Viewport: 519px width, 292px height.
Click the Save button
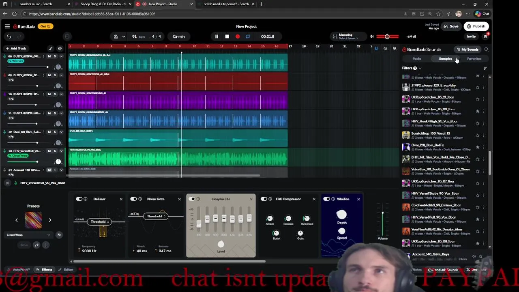[451, 26]
